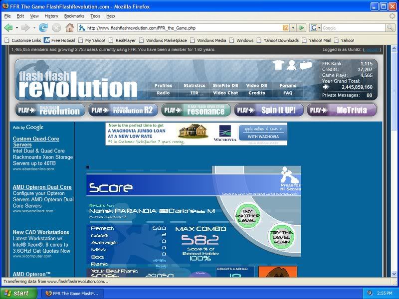Go to the Home page icon
The width and height of the screenshot is (399, 299).
(x=69, y=28)
